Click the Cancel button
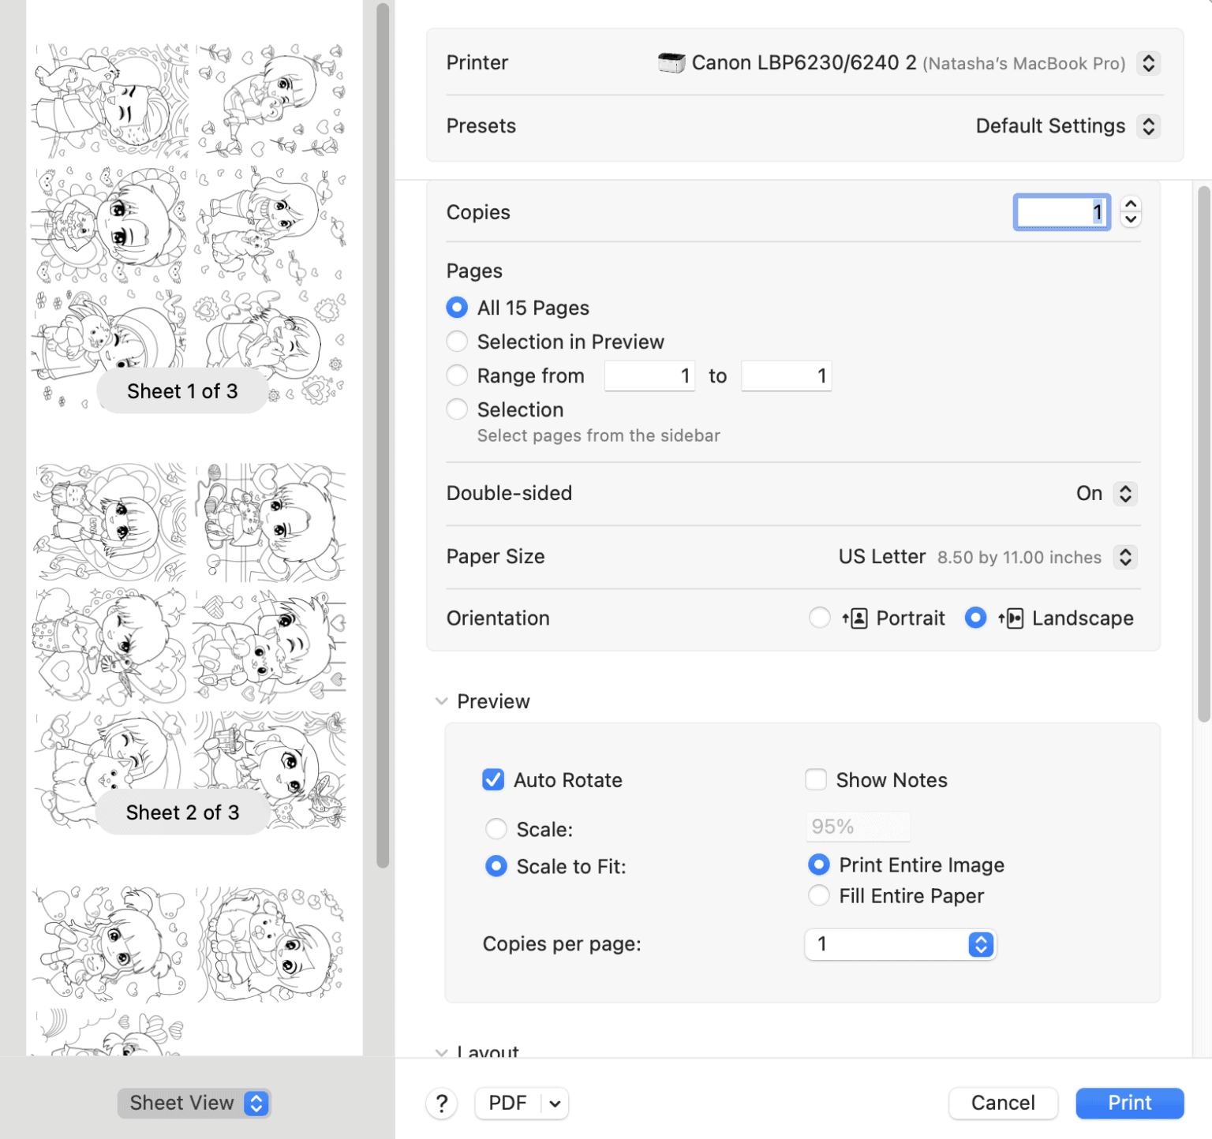This screenshot has height=1139, width=1212. tap(1003, 1104)
